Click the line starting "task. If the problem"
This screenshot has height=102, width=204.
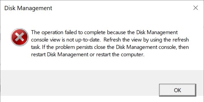110,47
